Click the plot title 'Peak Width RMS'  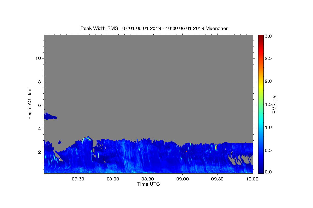[x=99, y=28]
